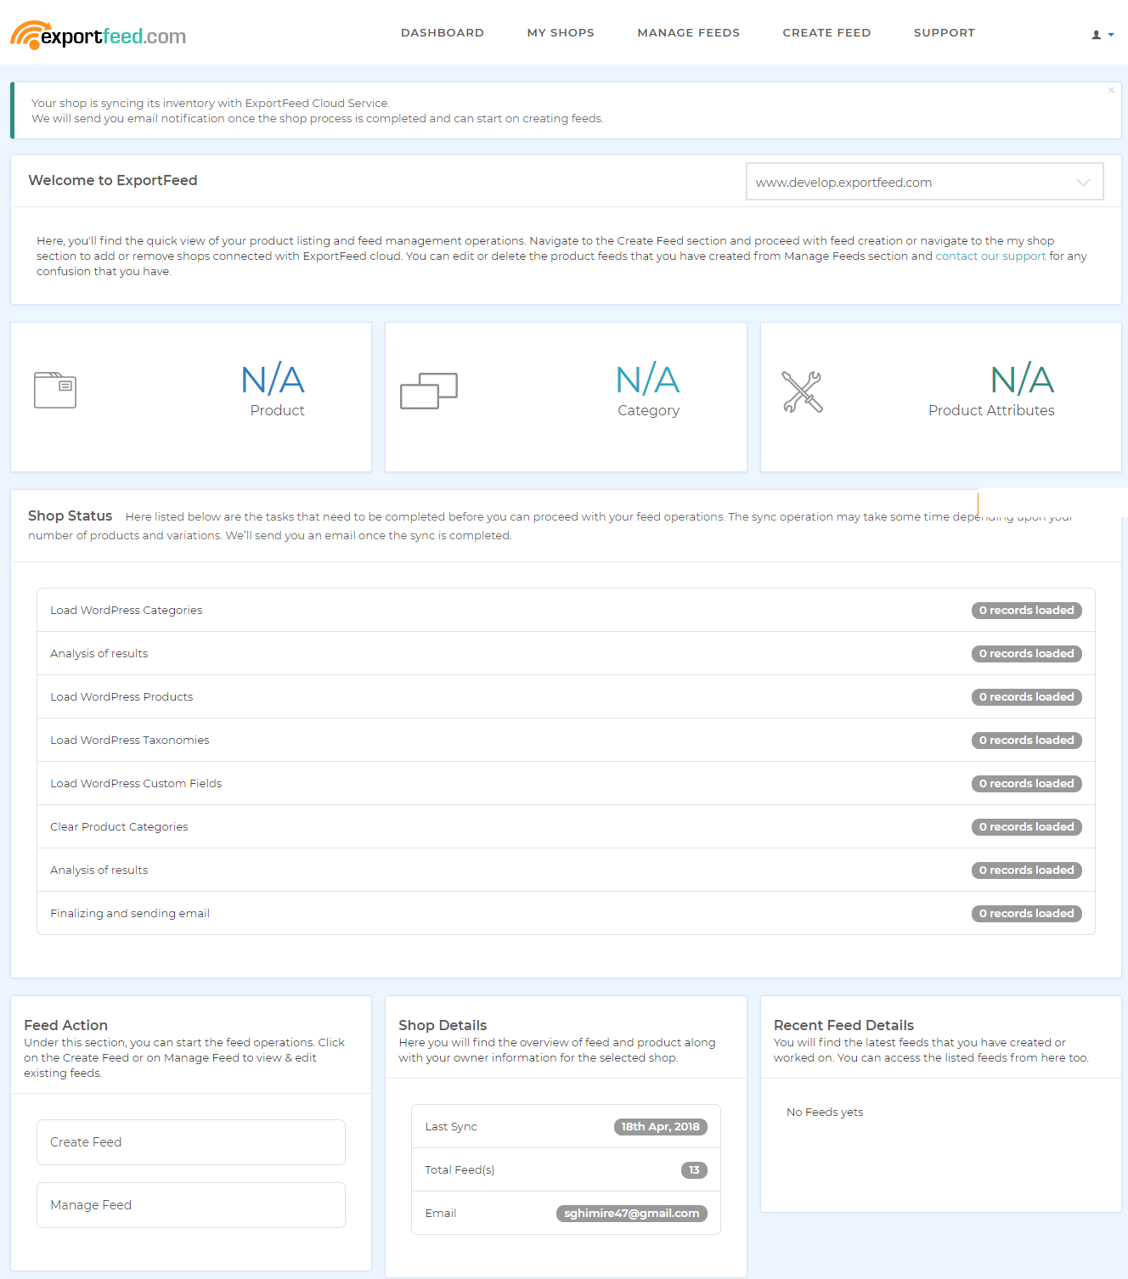Select the Load WordPress Custom Fields row

point(566,783)
